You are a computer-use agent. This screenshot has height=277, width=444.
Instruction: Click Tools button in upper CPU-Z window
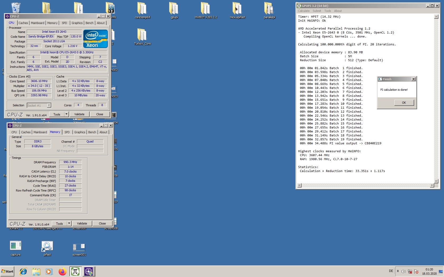pyautogui.click(x=57, y=114)
